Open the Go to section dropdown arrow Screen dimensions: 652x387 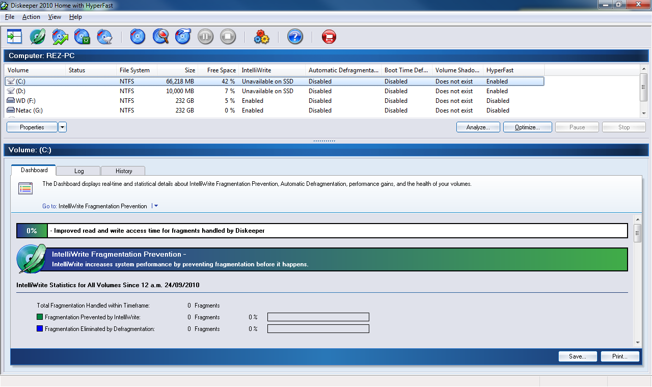pyautogui.click(x=155, y=206)
